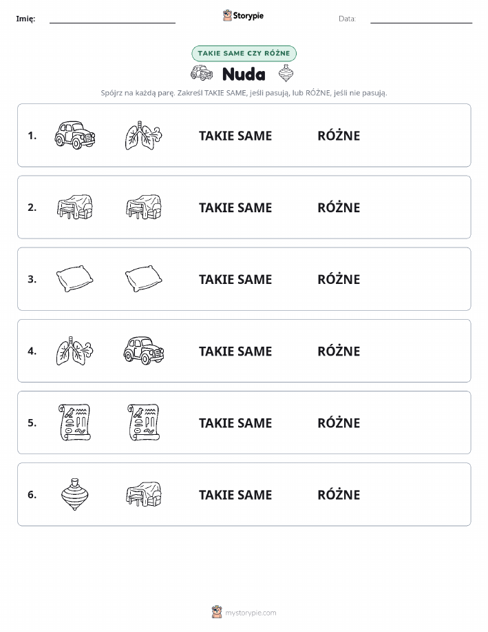Click the TAKIE SAME CZY RÓŻNE badge
Screen dimensions: 488x632
tap(244, 53)
